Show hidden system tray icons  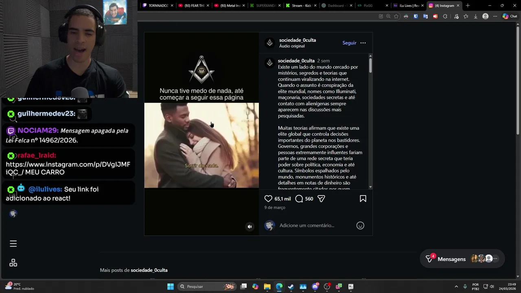(x=456, y=286)
